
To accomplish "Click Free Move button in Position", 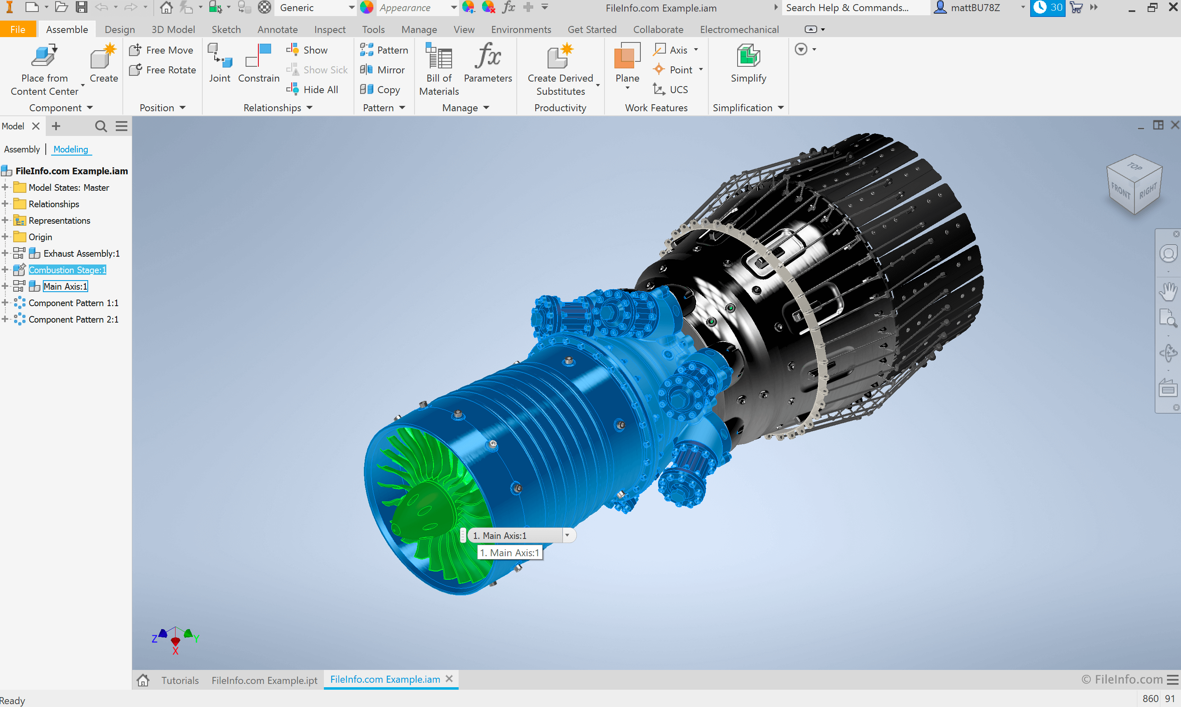I will (160, 51).
